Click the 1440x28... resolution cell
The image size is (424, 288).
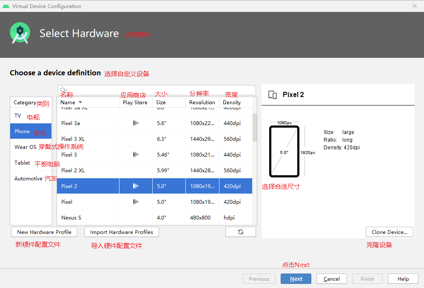202,170
